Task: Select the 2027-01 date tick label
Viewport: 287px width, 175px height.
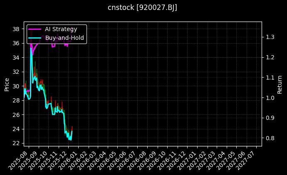Action: point(189,159)
